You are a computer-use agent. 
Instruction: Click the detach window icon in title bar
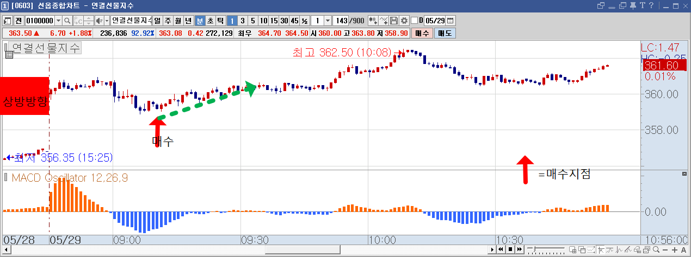(601, 5)
